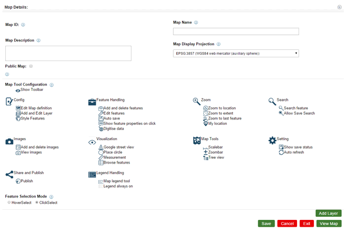Select the Zoom to extent icon
The width and height of the screenshot is (347, 231).
(206, 113)
